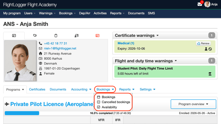Open Dep/Arr page
This screenshot has width=221, height=124.
(84, 13)
